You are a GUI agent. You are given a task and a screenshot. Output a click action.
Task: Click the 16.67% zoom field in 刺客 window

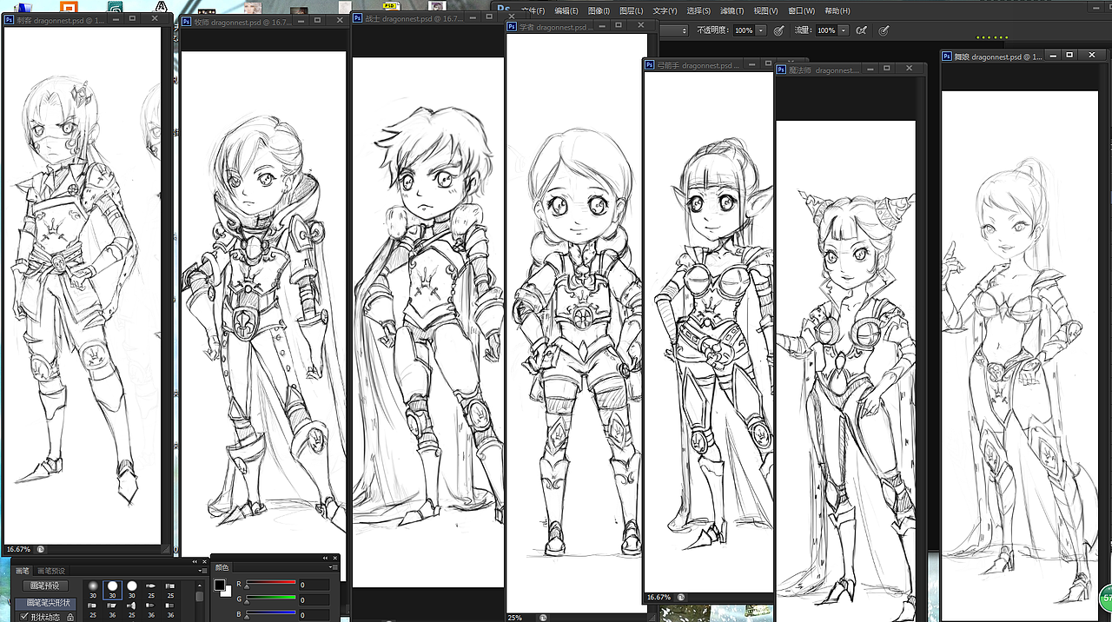point(18,549)
